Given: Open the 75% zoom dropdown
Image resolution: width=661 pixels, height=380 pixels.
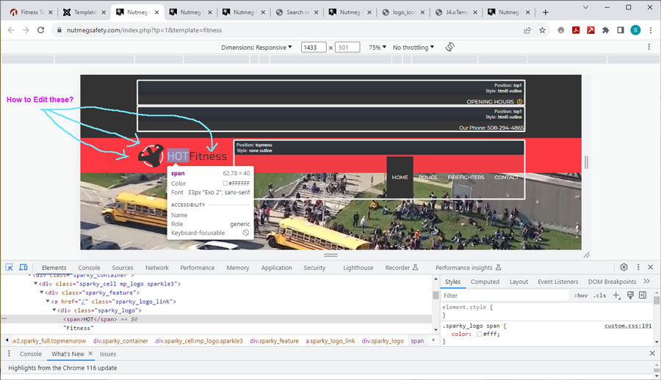Looking at the screenshot, I should (x=378, y=47).
